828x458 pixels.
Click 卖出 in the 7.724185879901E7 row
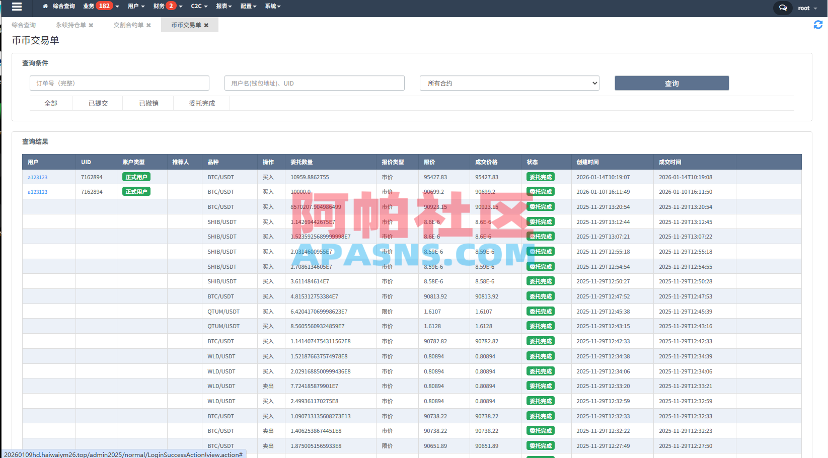click(268, 386)
